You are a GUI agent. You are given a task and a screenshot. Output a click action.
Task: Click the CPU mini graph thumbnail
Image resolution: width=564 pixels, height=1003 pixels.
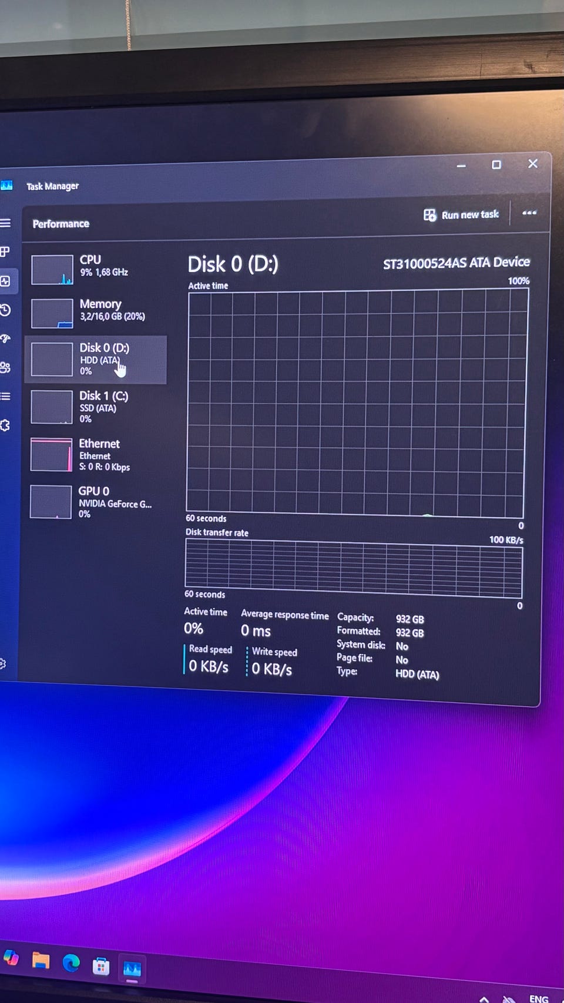pyautogui.click(x=52, y=270)
